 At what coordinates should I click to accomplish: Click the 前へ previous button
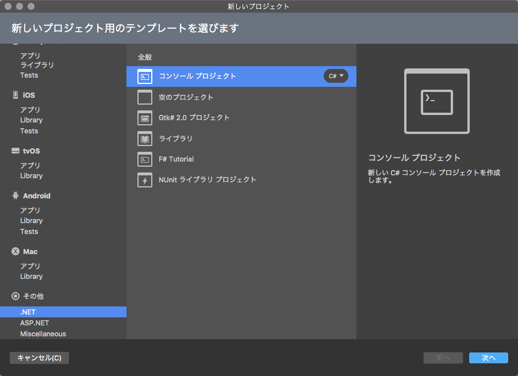443,358
